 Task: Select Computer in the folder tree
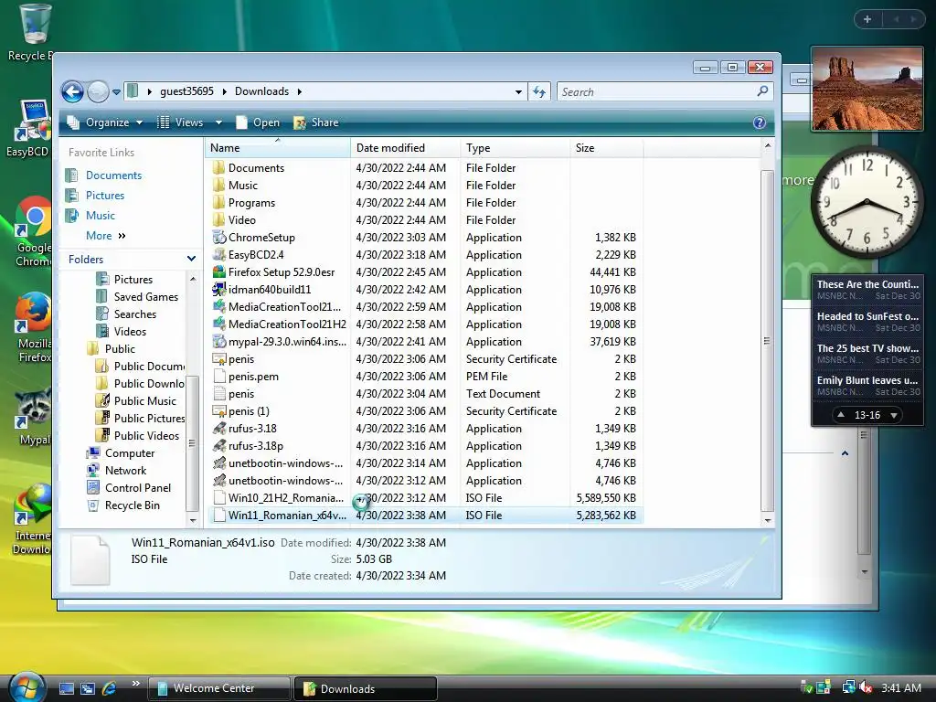click(130, 453)
